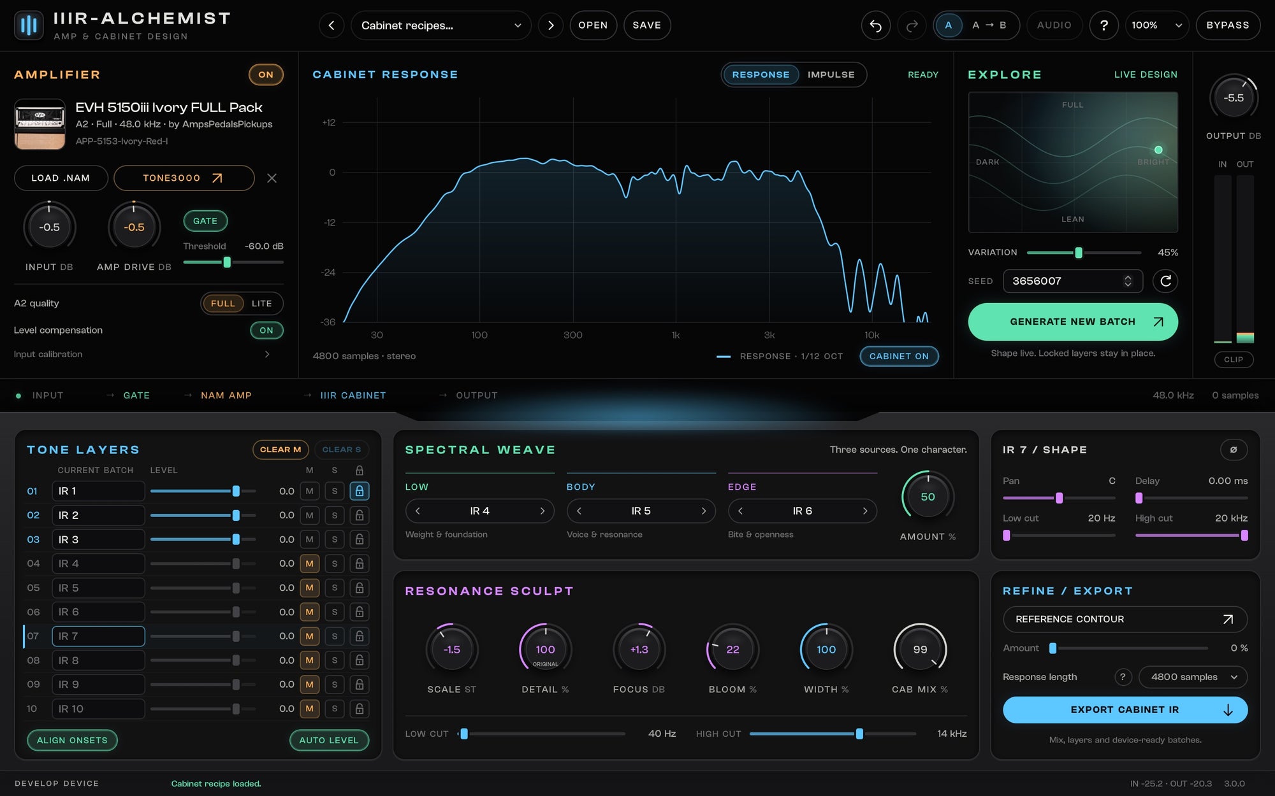Randomize seed with the refresh icon
The width and height of the screenshot is (1275, 796).
coord(1165,281)
